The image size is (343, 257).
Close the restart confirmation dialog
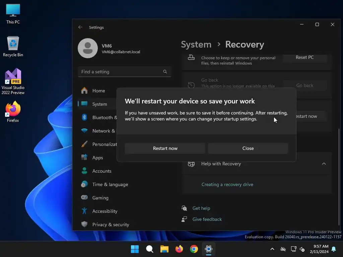click(x=248, y=148)
